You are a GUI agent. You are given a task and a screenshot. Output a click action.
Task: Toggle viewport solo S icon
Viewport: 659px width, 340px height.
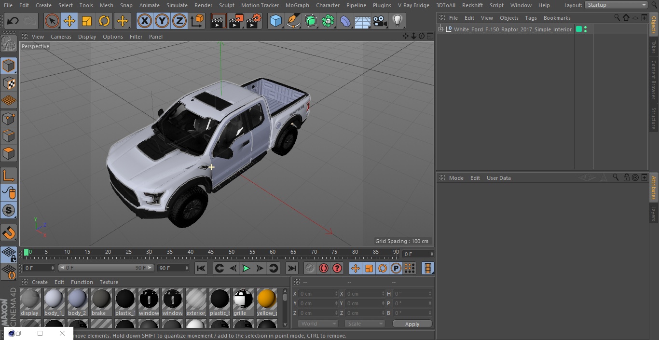(x=9, y=210)
